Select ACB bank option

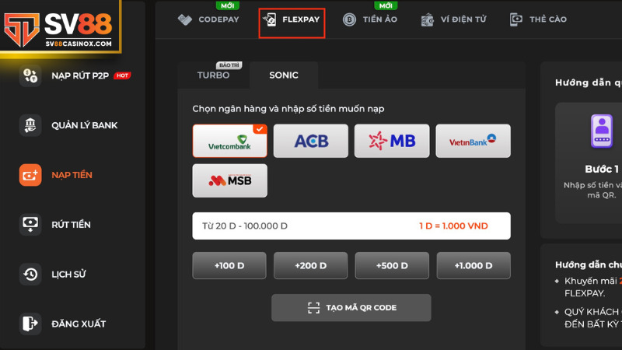pos(310,141)
